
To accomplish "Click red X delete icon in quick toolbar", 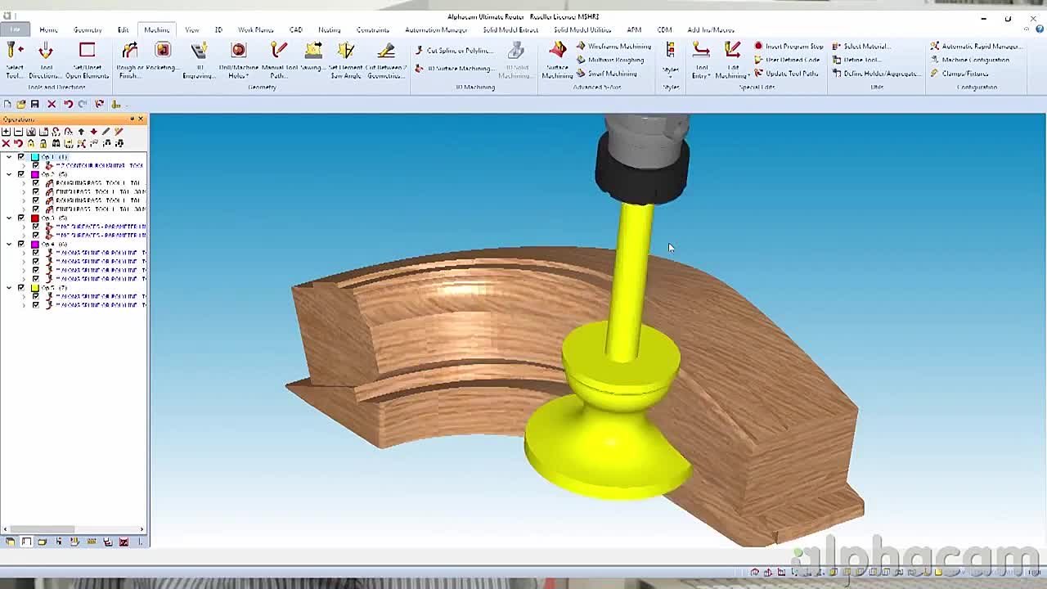I will [x=52, y=104].
